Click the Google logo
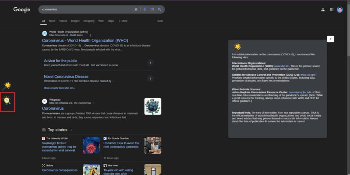 tap(22, 10)
